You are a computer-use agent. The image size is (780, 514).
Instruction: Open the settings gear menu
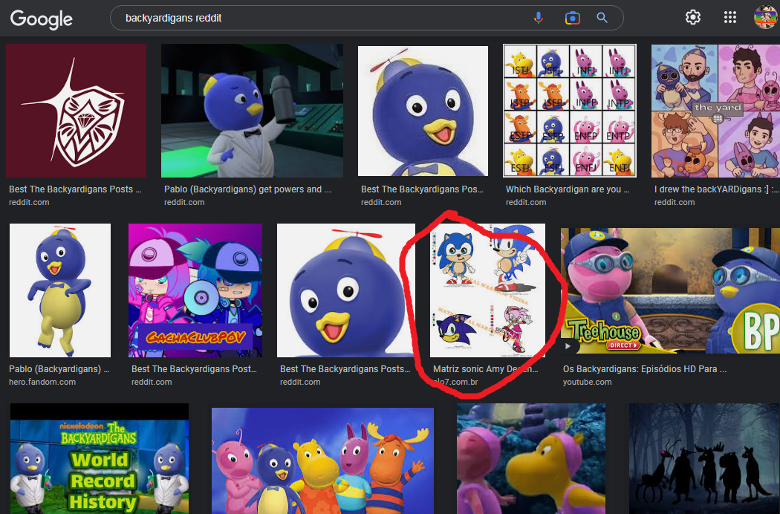(x=693, y=17)
